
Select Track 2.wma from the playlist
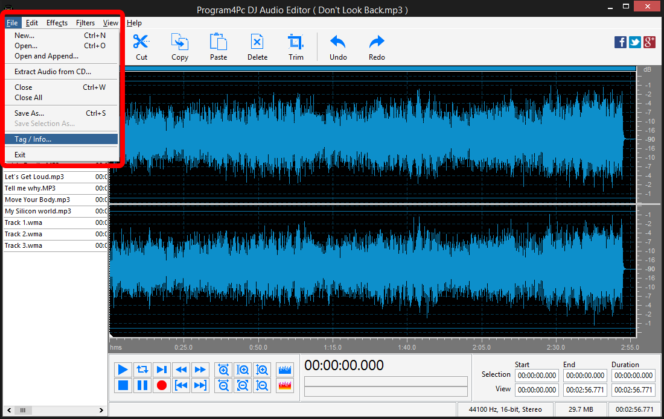click(23, 234)
